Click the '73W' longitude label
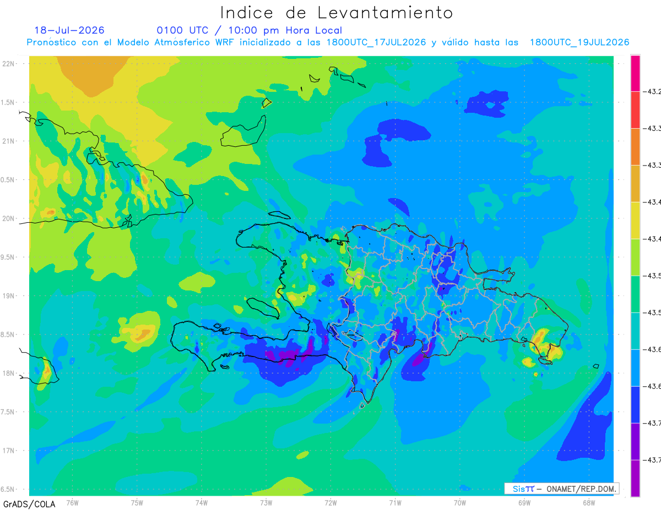This screenshot has height=510, width=661. 266,503
